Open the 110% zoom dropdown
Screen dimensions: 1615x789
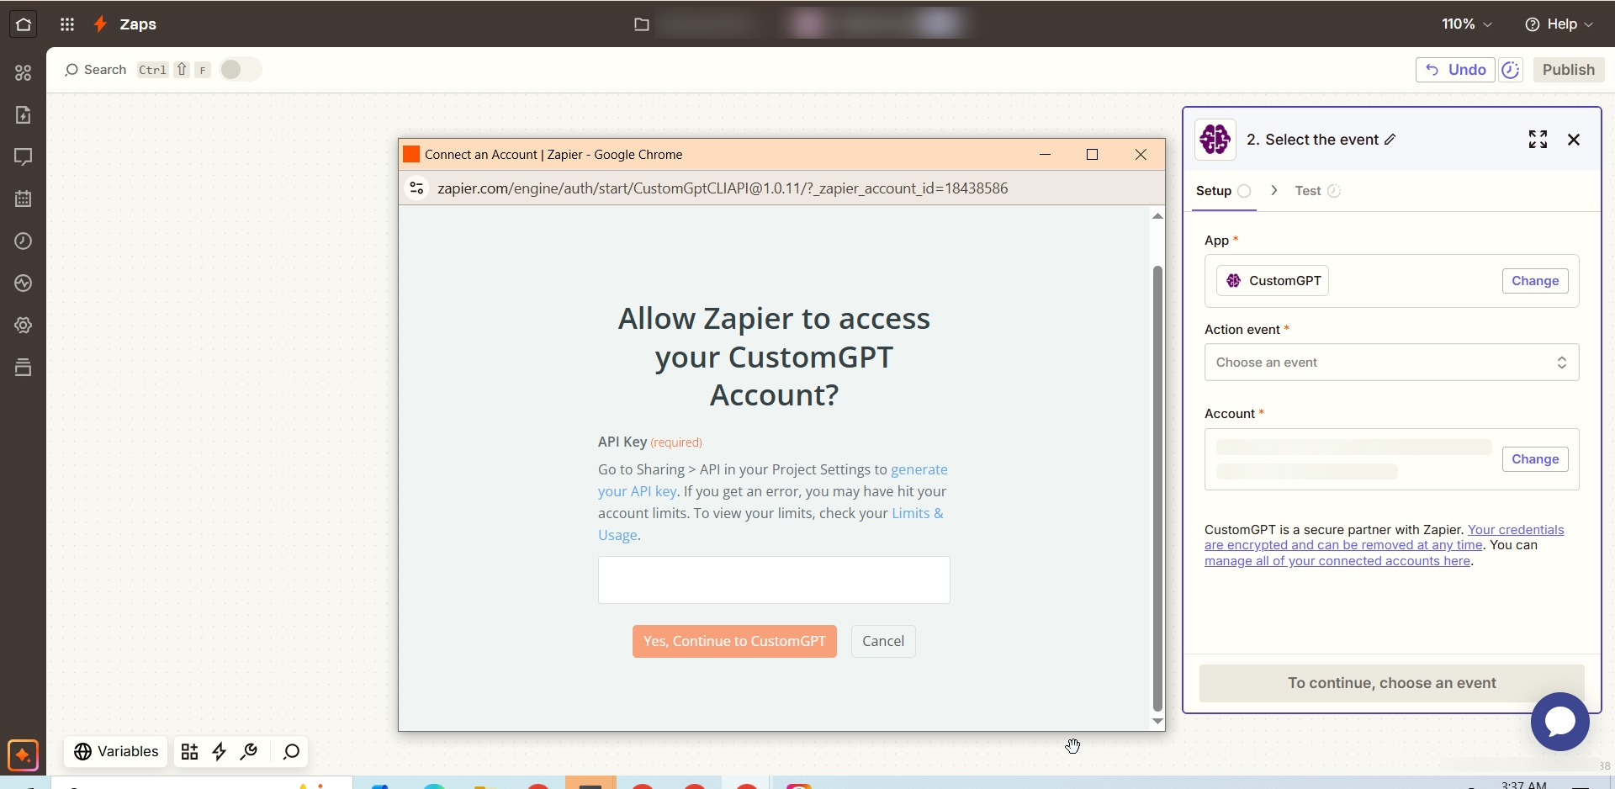coord(1467,24)
